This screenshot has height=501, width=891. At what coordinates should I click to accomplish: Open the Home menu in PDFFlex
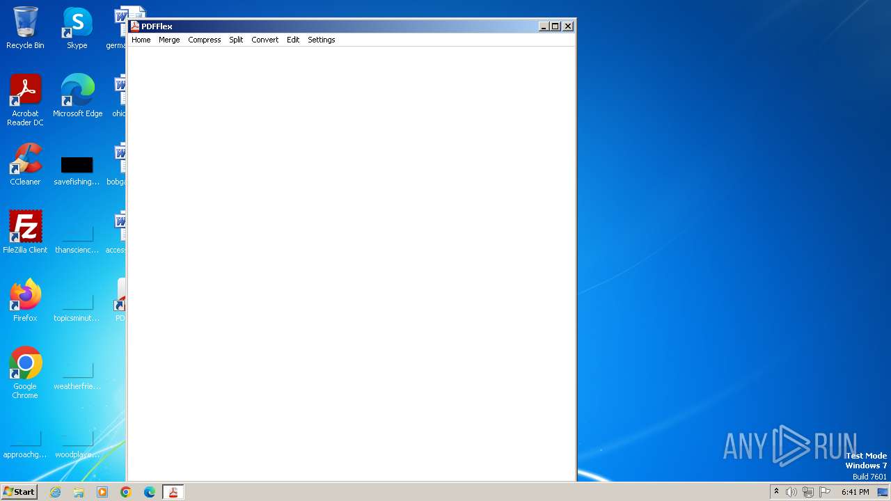[141, 40]
